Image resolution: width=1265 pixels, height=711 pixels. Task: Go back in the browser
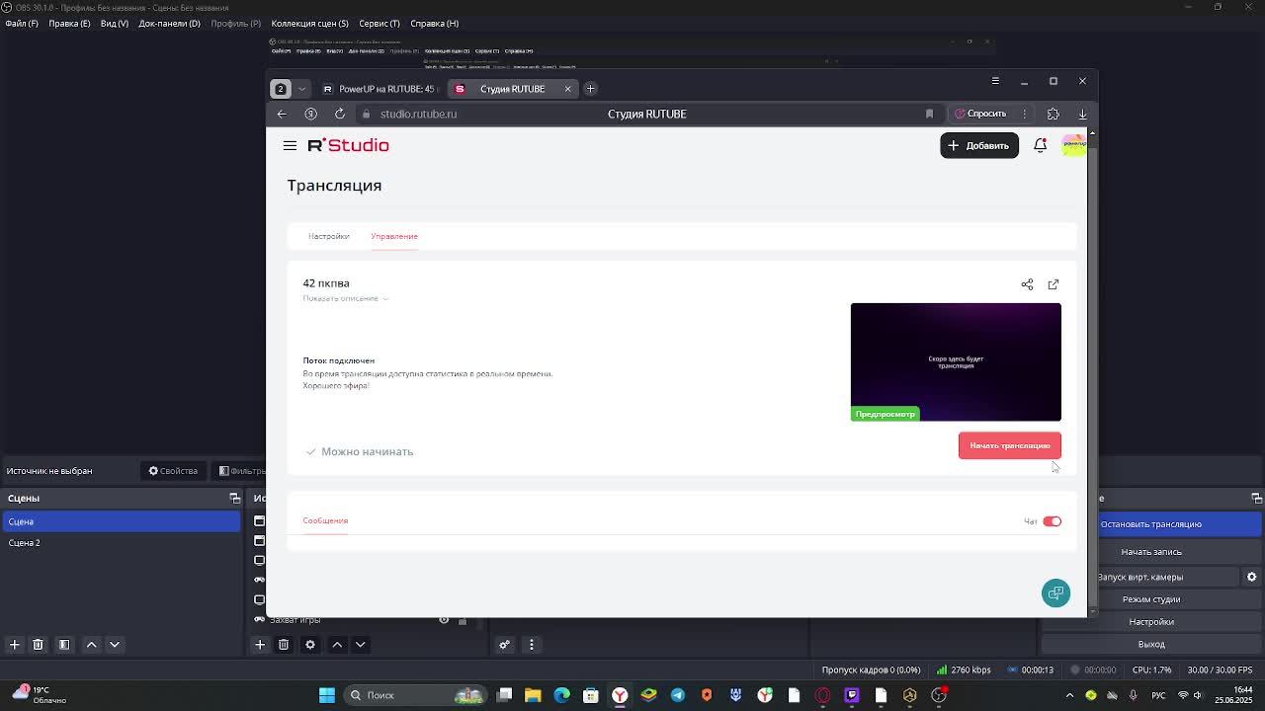point(282,114)
